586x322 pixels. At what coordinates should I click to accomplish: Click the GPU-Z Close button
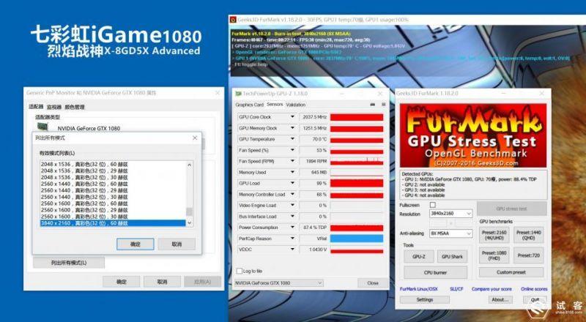(x=373, y=283)
